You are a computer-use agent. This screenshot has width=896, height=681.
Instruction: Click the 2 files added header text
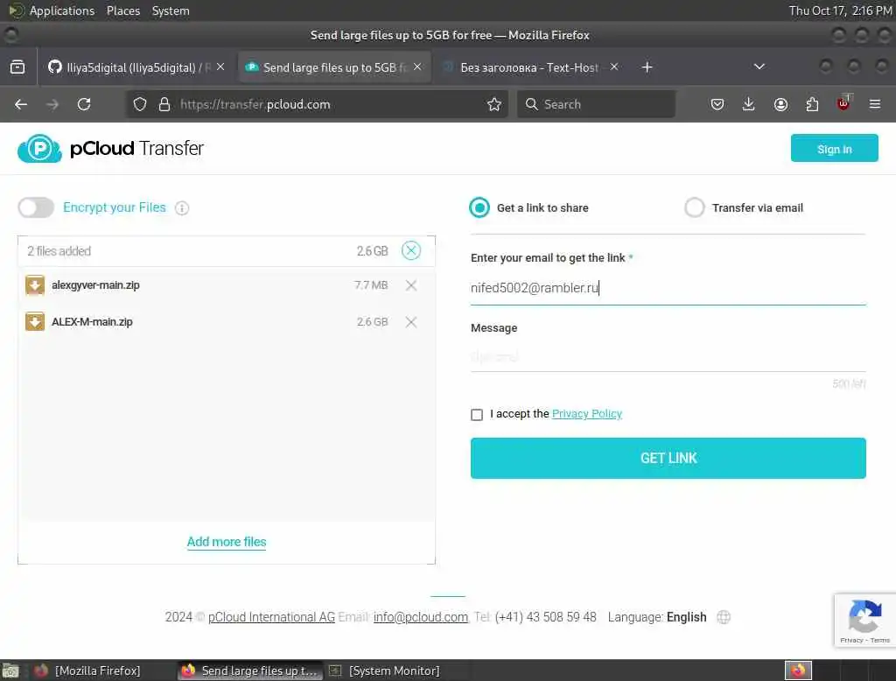coord(59,251)
